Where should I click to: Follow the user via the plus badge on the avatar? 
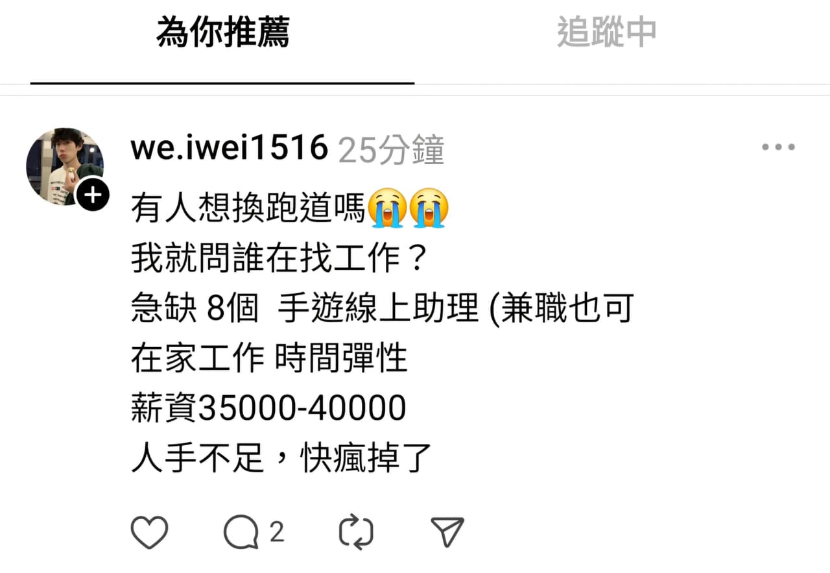coord(93,195)
